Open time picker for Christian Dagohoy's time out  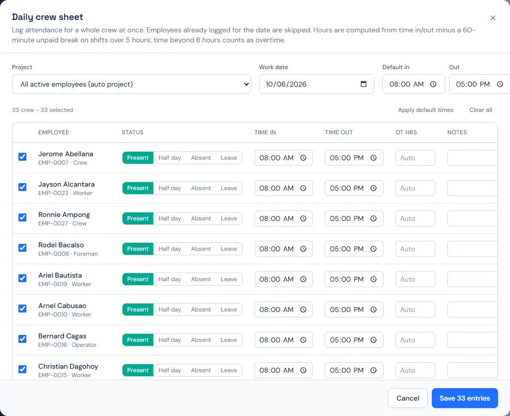pyautogui.click(x=374, y=370)
